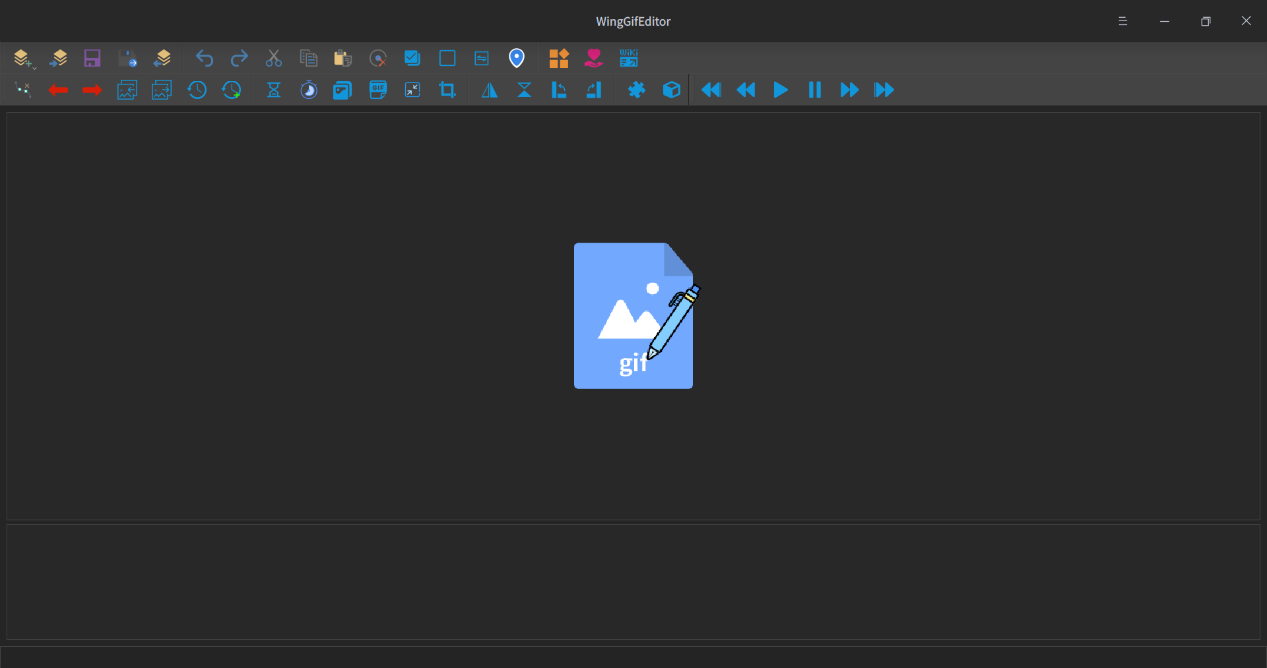Click the scale-image shrinking arrows icon
This screenshot has width=1267, height=668.
[x=412, y=90]
